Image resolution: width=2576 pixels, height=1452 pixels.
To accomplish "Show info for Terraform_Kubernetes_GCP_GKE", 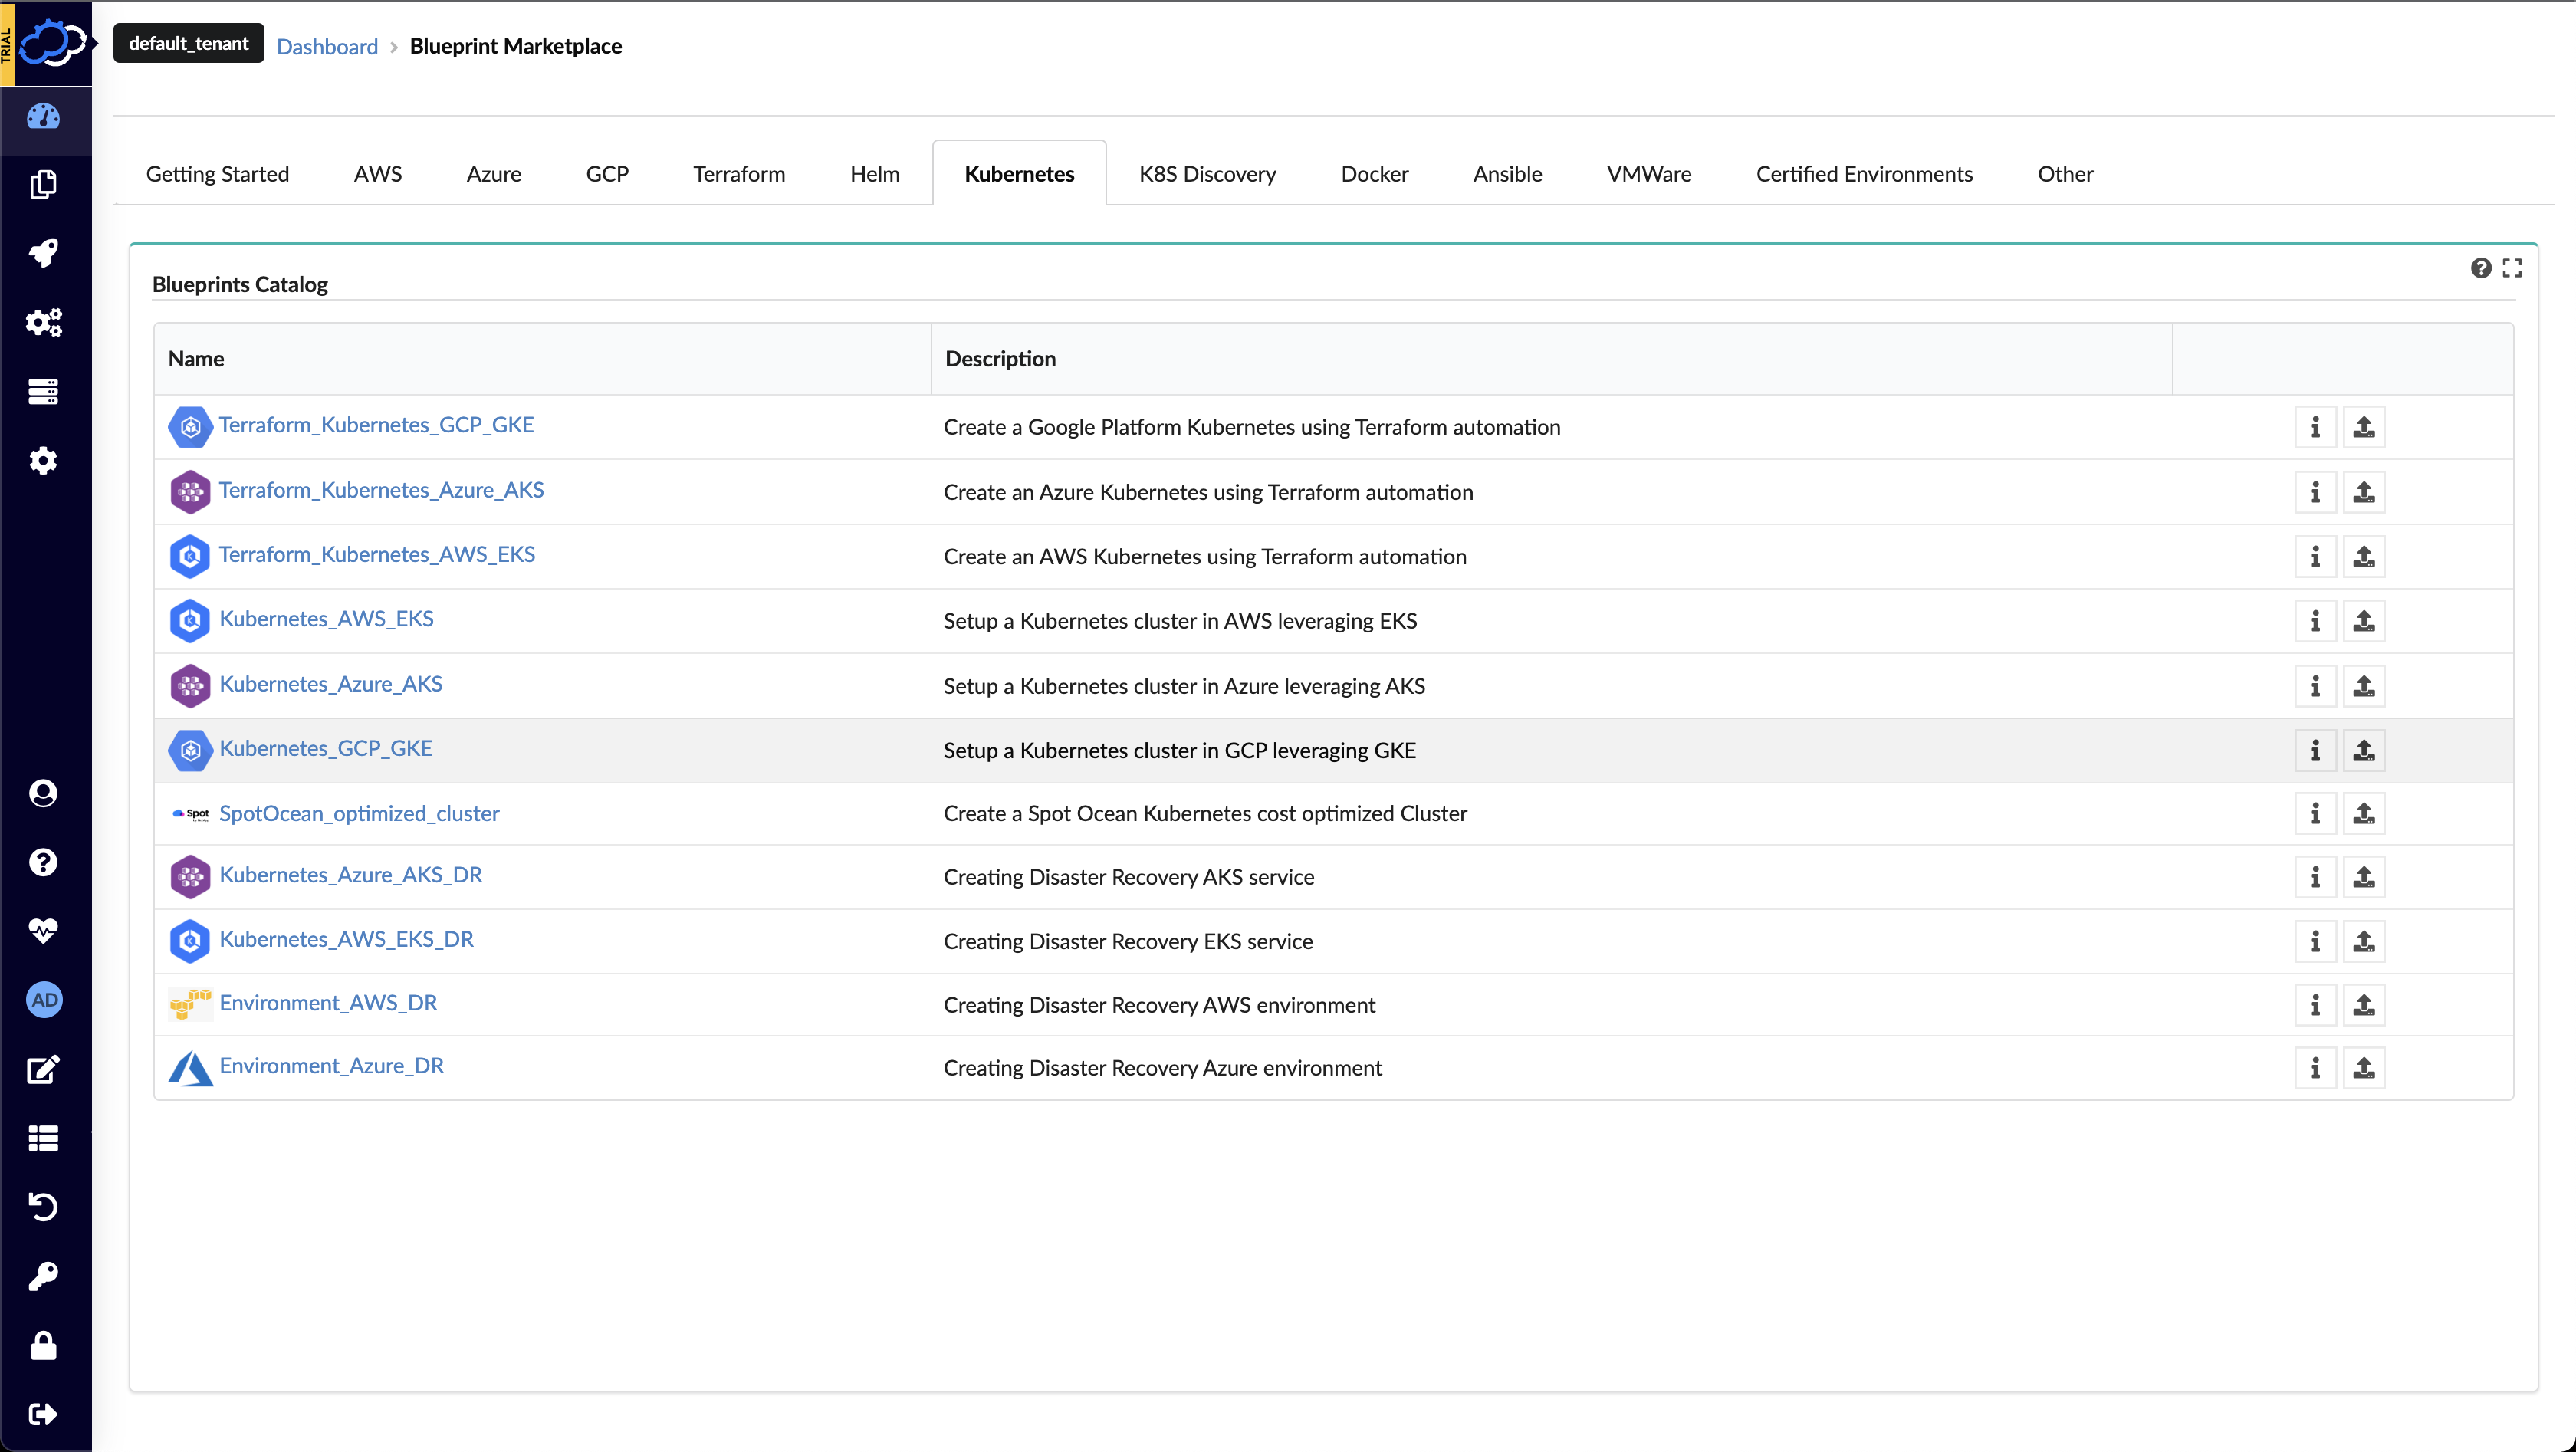I will (2315, 427).
